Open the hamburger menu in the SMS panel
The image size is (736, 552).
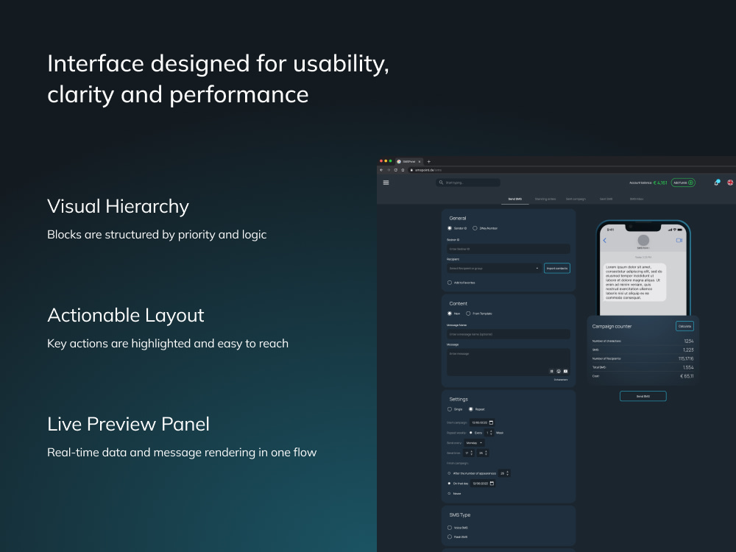click(386, 183)
